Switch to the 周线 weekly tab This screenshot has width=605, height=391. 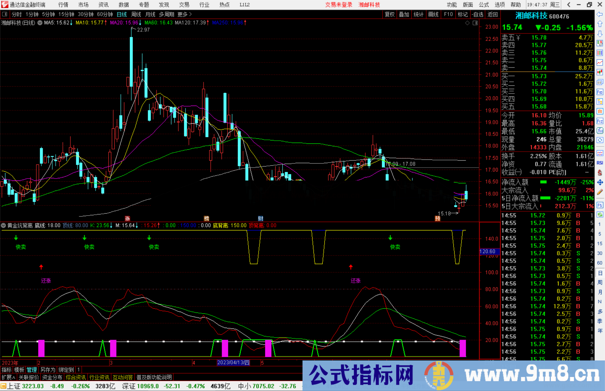click(136, 14)
